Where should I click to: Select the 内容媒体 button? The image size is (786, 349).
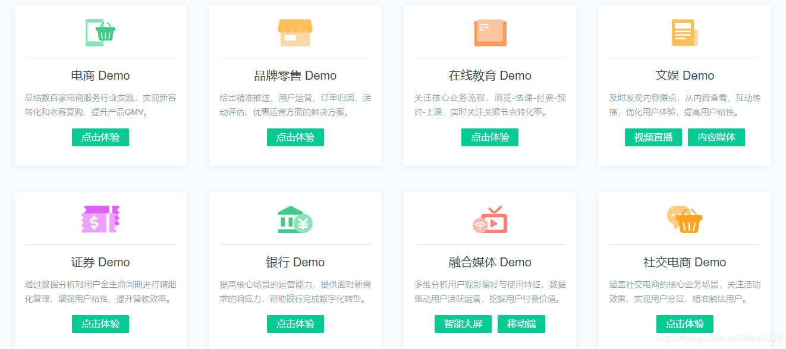point(716,137)
